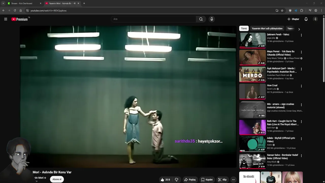This screenshot has width=325, height=183.
Task: Reload the page
Action: point(15,10)
